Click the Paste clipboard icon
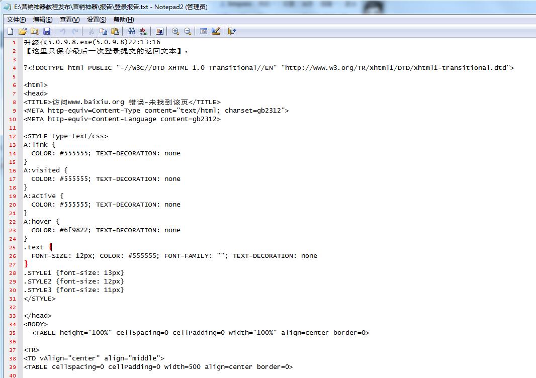The width and height of the screenshot is (536, 378). click(115, 31)
